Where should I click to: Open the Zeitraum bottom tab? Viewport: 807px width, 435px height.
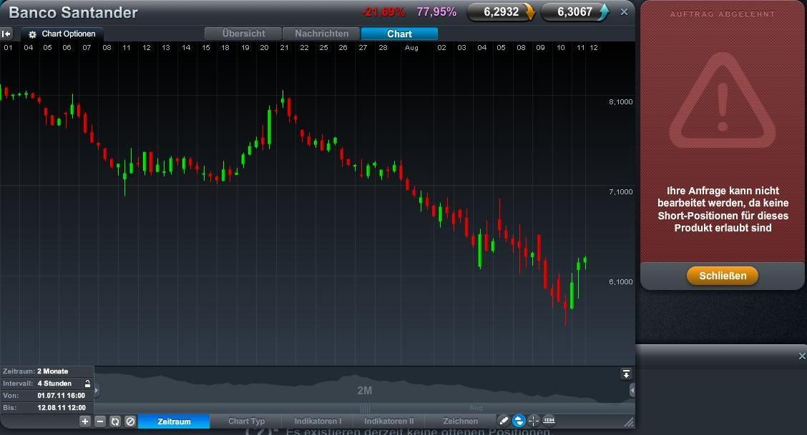click(174, 421)
